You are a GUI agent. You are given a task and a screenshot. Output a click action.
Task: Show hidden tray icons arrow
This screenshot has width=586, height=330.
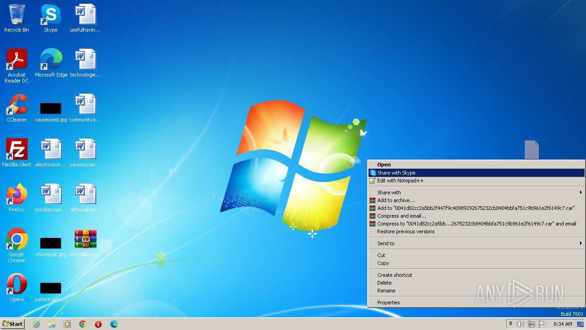[511, 324]
